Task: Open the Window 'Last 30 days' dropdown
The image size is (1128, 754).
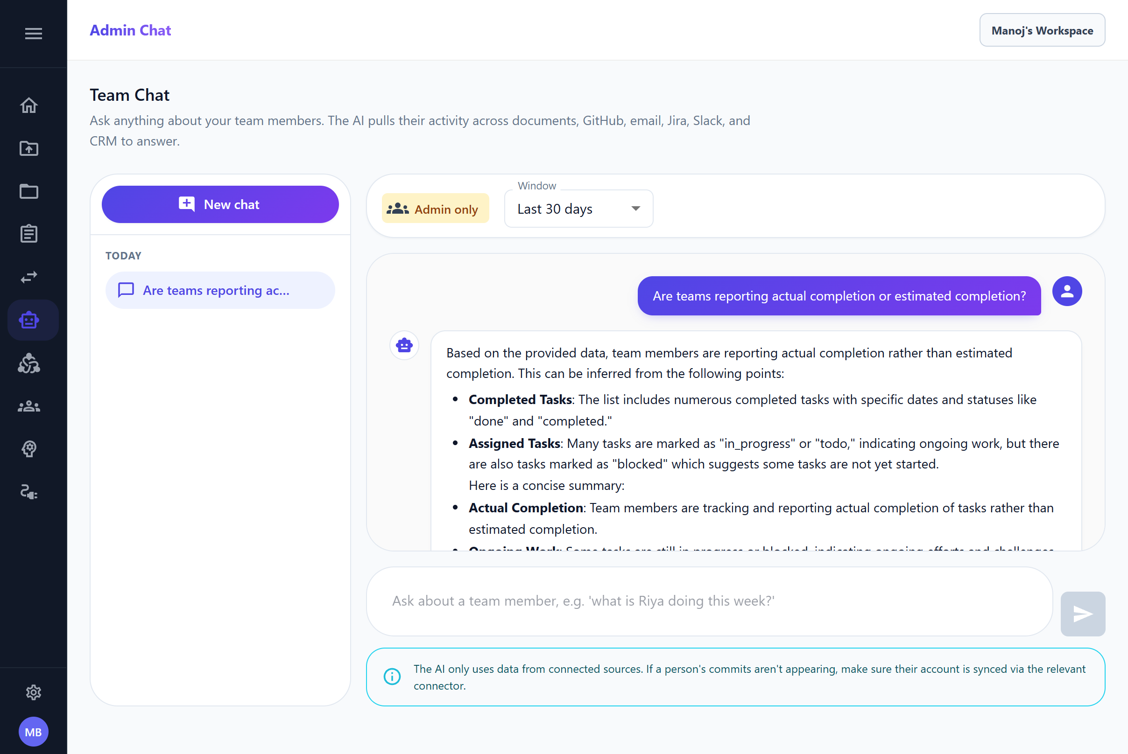Action: [578, 209]
